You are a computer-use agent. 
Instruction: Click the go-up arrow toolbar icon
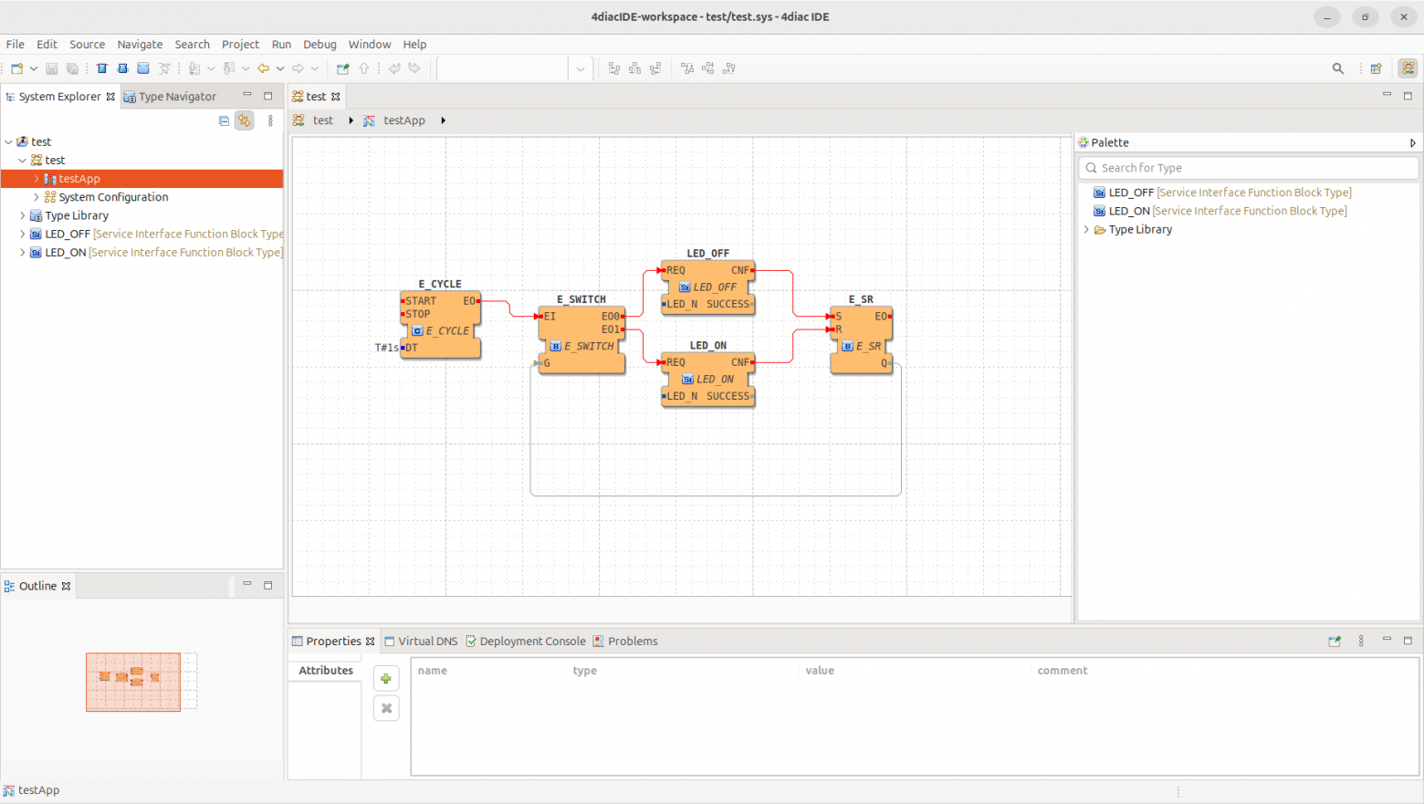[x=364, y=68]
